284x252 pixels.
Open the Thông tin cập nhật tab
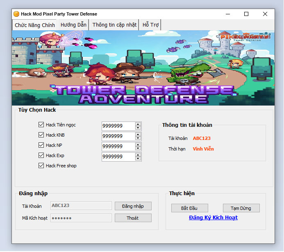pyautogui.click(x=114, y=25)
